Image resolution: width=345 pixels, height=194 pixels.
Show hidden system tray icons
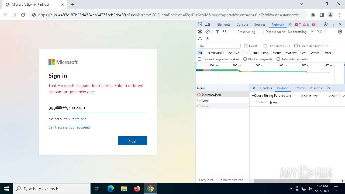tap(291, 189)
